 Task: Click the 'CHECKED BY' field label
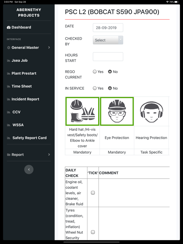tap(73, 41)
